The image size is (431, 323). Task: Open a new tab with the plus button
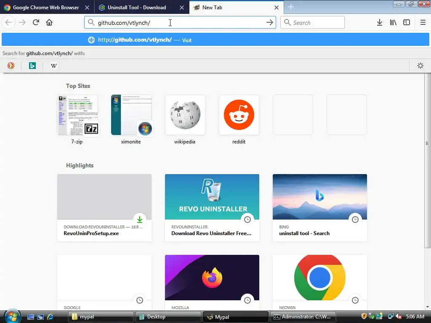tap(291, 7)
